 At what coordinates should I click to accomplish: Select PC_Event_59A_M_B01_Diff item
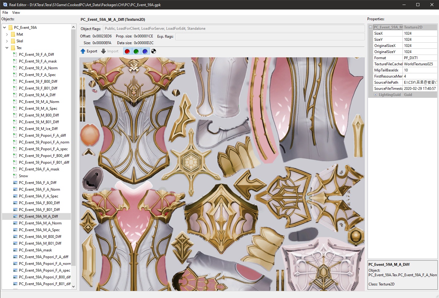[x=40, y=243]
